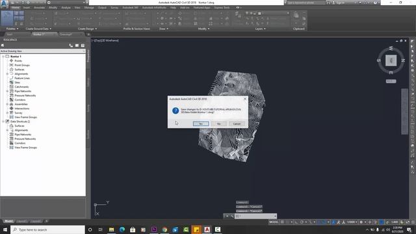Select Feature Lines in the Prospector tree
This screenshot has height=234, width=416.
pyautogui.click(x=22, y=78)
